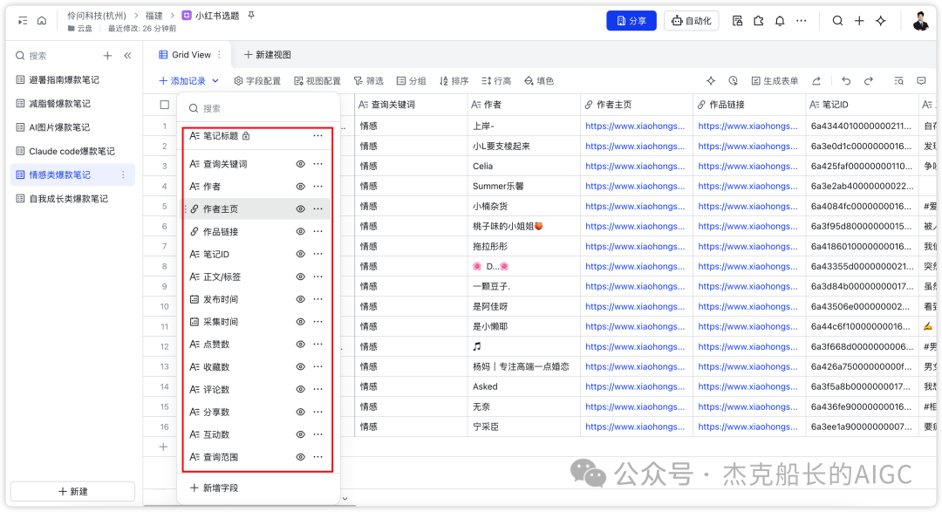
Task: Open the 行高 row height menu
Action: (x=496, y=80)
